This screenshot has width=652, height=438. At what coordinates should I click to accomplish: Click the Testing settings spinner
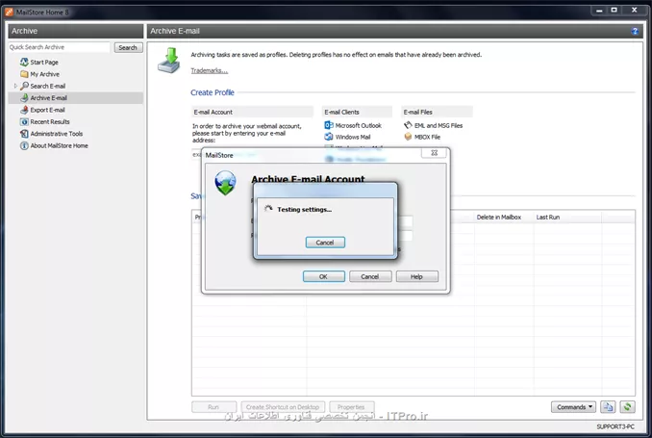click(x=268, y=209)
